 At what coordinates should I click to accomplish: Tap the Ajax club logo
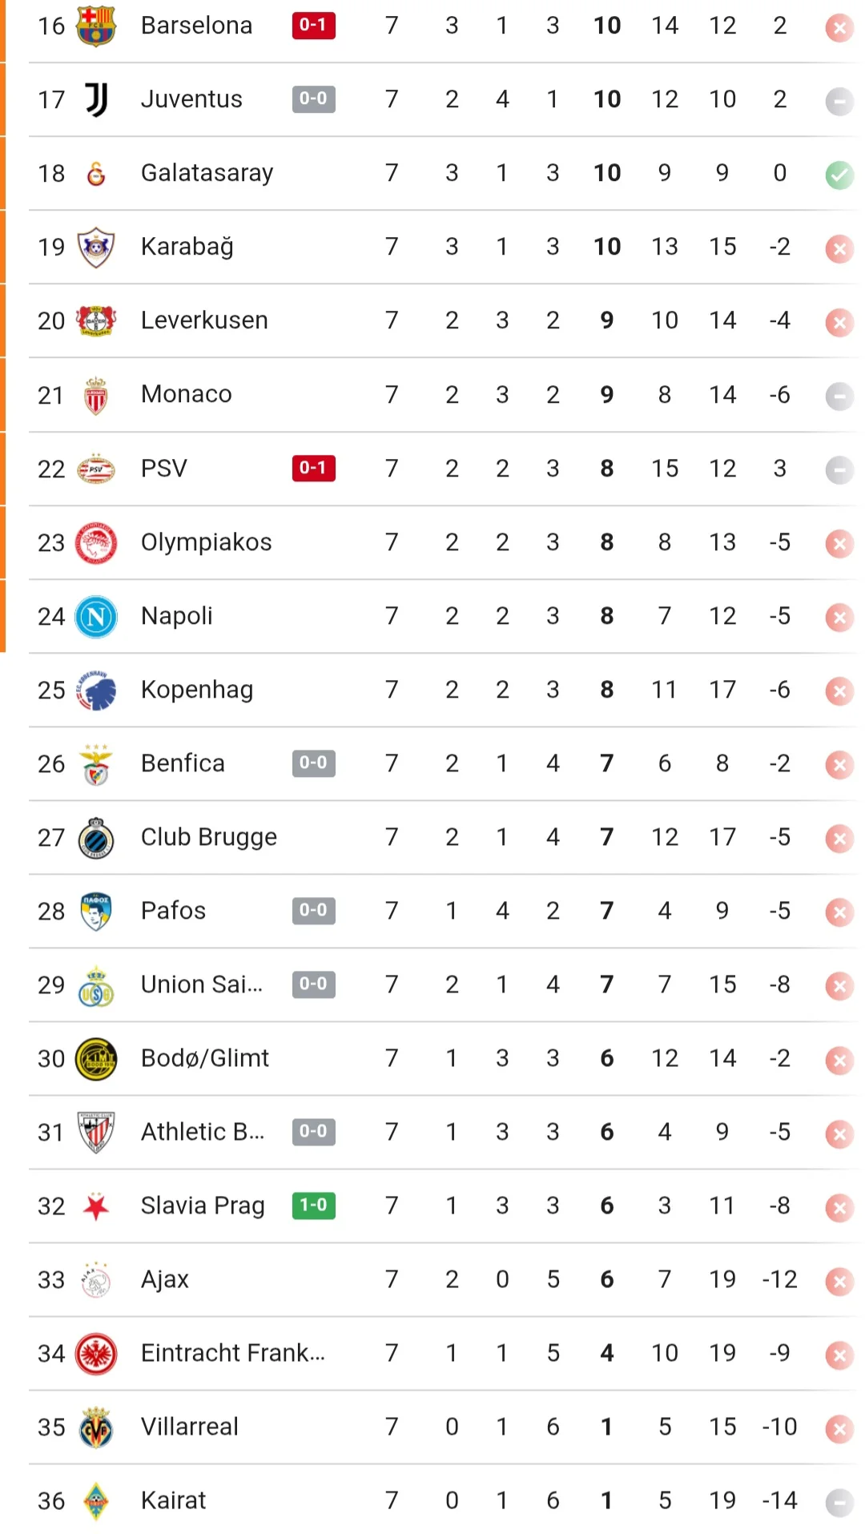(x=96, y=1280)
